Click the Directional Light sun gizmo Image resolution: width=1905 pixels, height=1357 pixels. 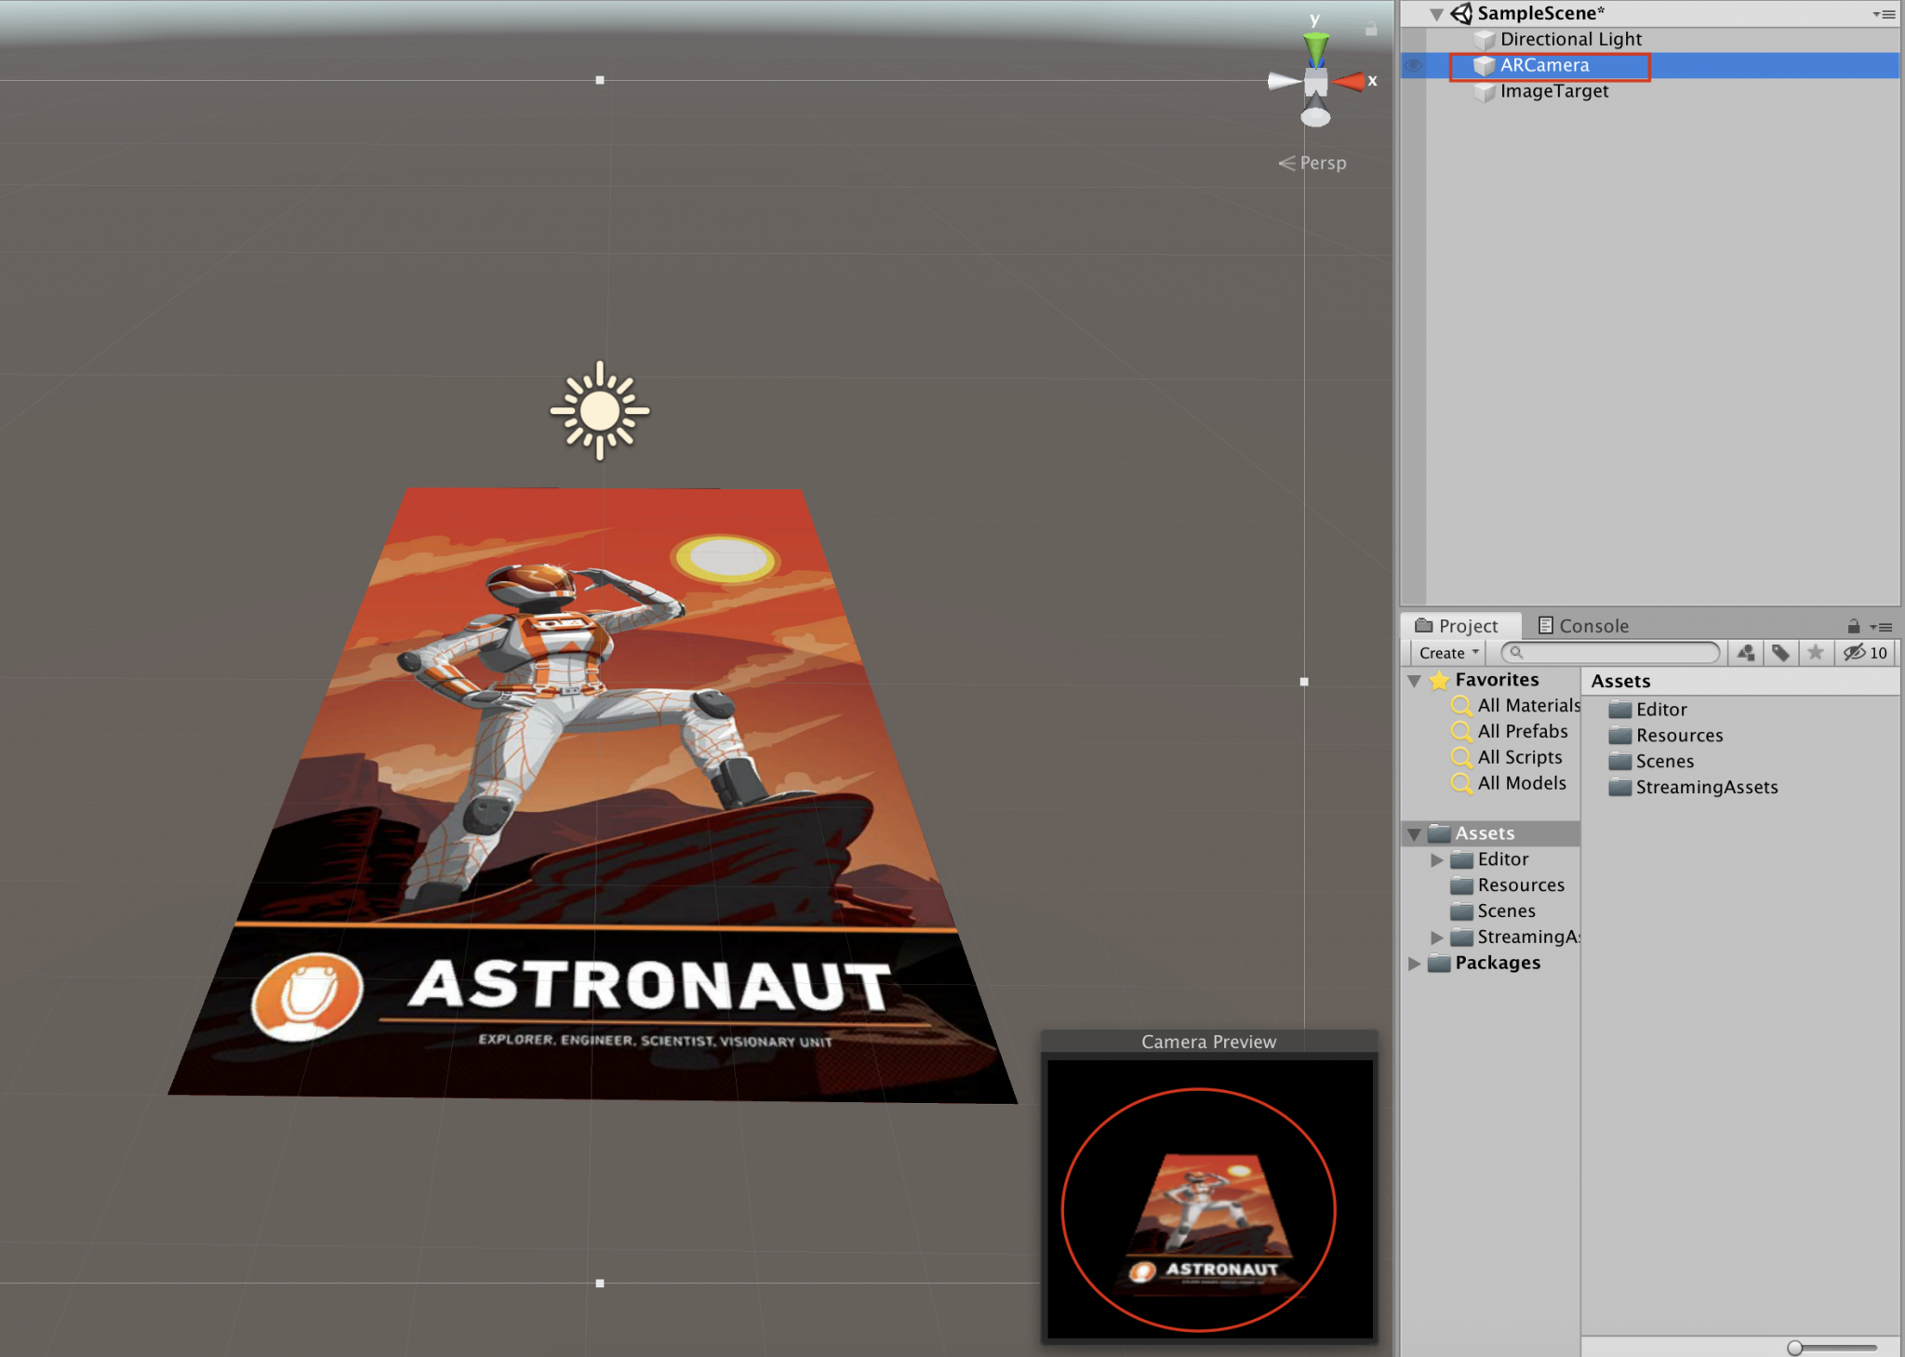pyautogui.click(x=600, y=410)
